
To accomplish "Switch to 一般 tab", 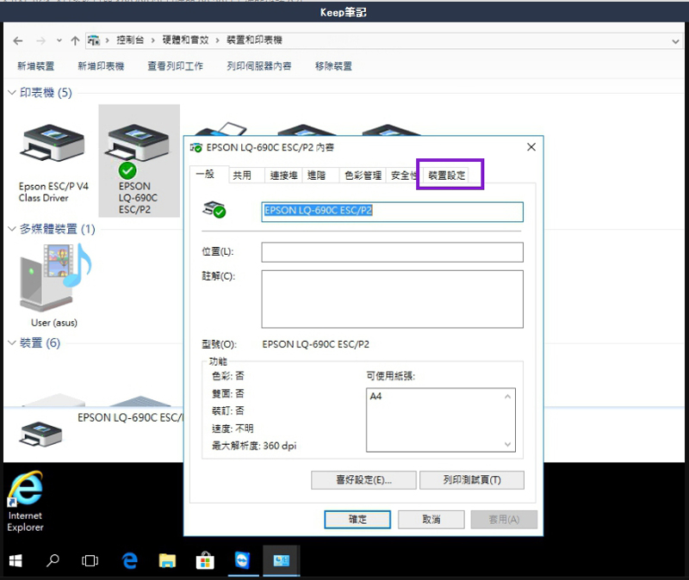I will 205,175.
